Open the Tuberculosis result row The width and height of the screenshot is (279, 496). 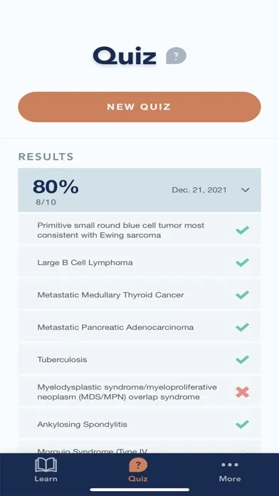point(139,360)
